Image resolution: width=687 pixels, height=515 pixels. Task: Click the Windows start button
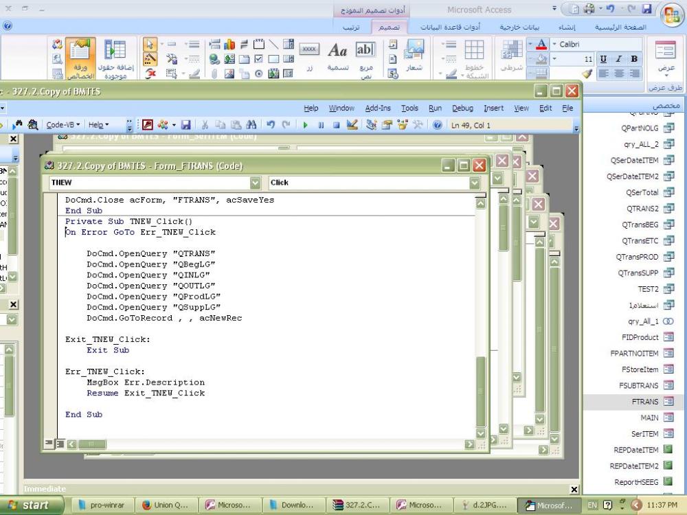coord(32,505)
